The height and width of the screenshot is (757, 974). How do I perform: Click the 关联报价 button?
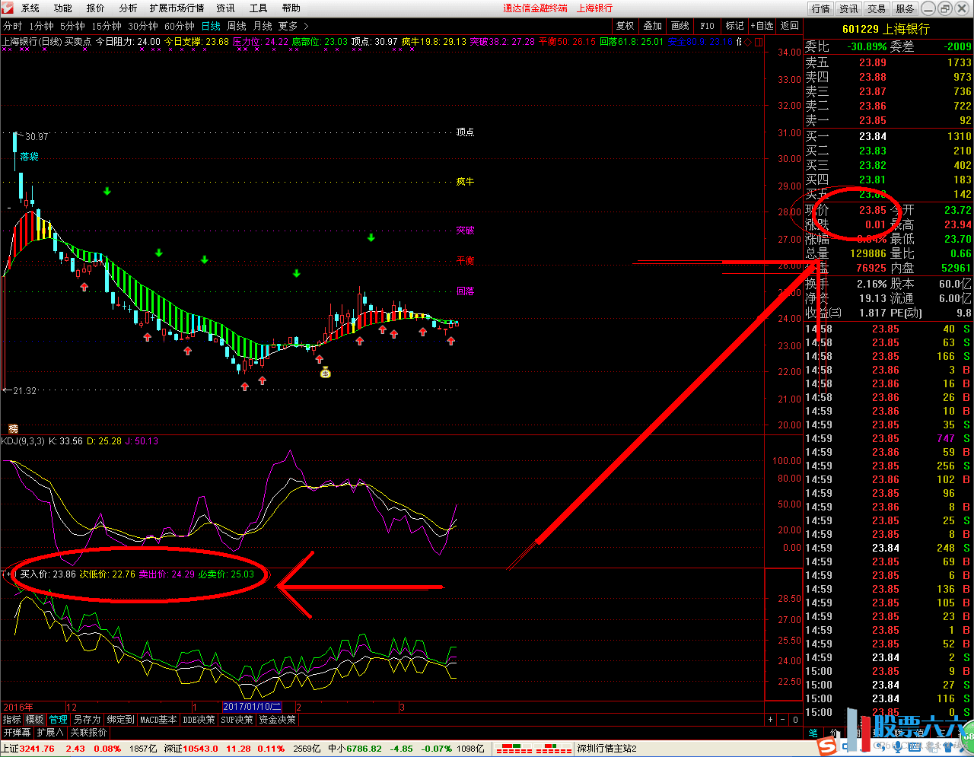point(89,732)
